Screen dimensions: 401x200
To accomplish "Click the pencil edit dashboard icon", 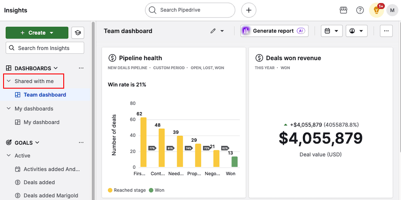I will click(x=213, y=31).
